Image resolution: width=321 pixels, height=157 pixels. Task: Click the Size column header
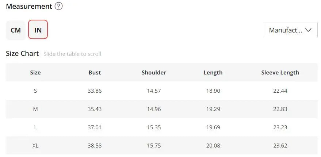[35, 72]
